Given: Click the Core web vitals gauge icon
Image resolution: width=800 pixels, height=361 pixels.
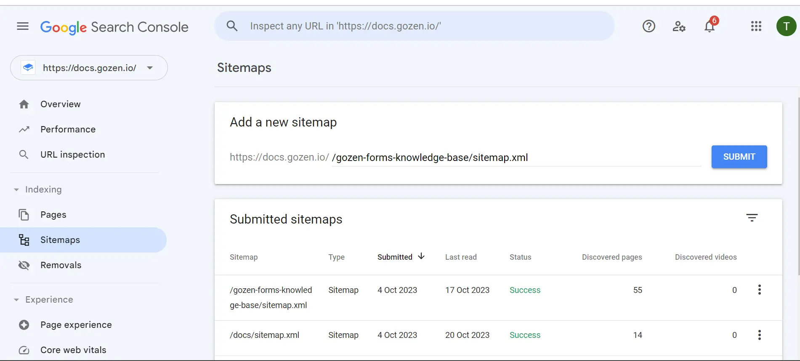Looking at the screenshot, I should pyautogui.click(x=24, y=350).
